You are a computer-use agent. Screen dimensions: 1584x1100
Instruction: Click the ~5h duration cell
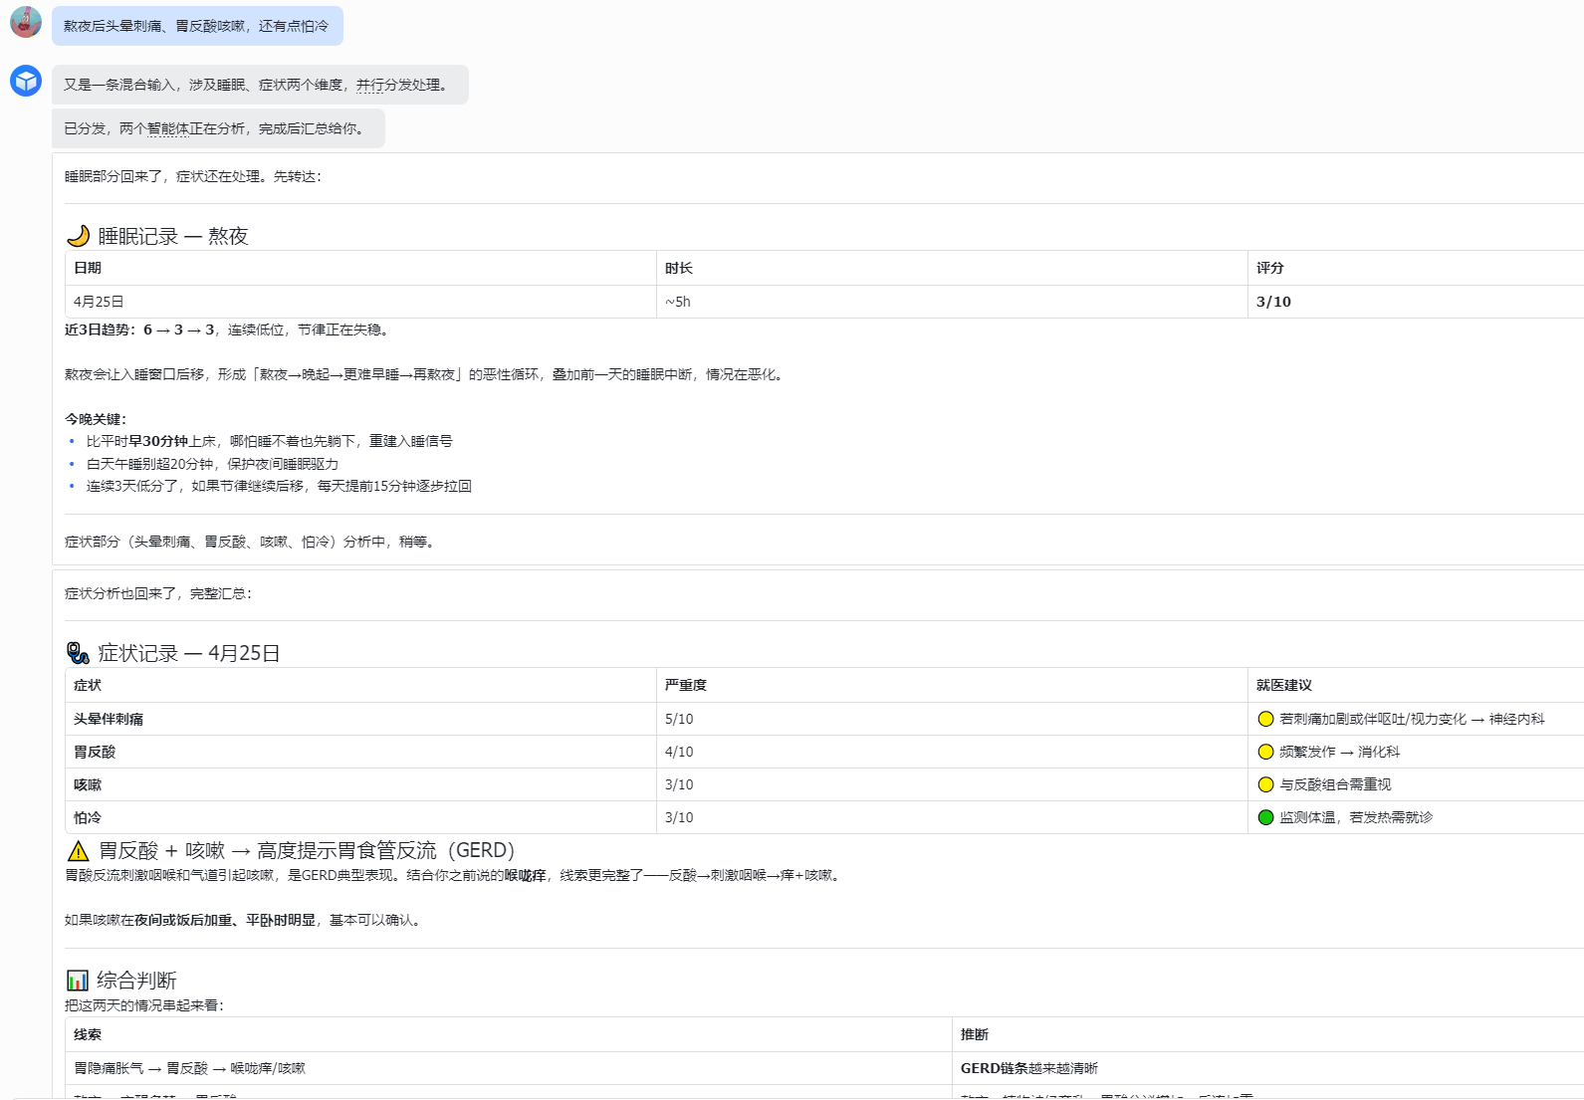[x=952, y=302]
